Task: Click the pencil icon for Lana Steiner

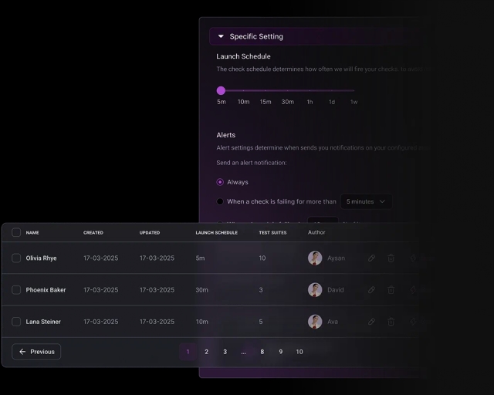Action: [371, 322]
